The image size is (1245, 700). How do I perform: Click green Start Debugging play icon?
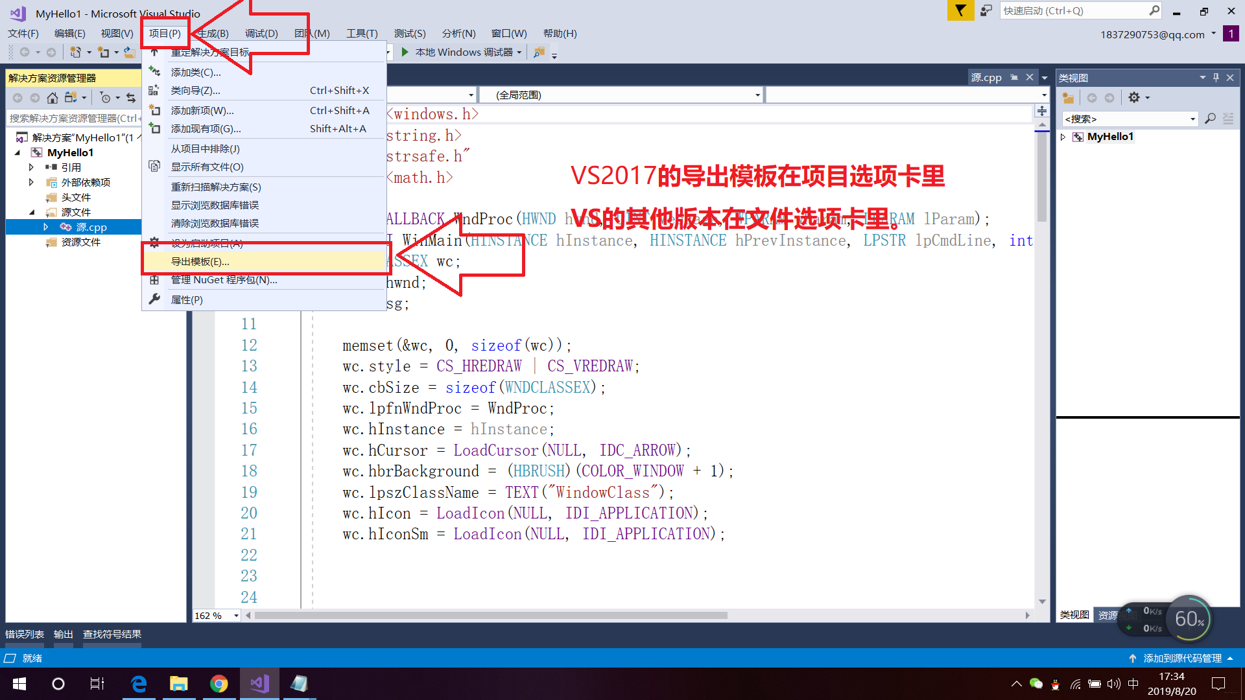click(x=405, y=52)
